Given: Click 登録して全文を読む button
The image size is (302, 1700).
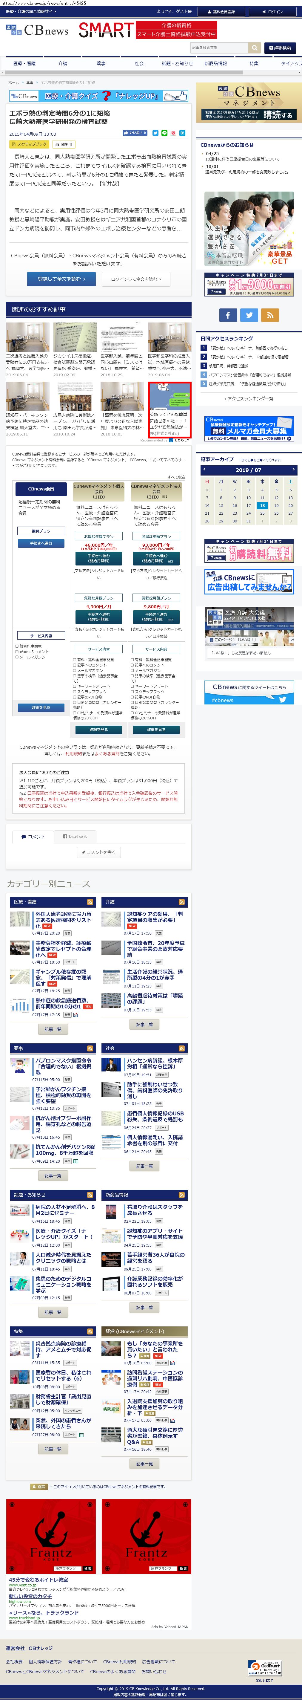Looking at the screenshot, I should click(61, 279).
